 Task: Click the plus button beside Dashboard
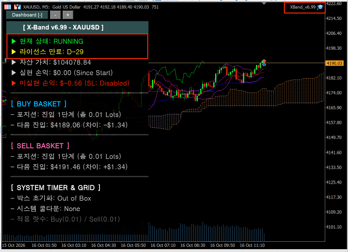68,15
